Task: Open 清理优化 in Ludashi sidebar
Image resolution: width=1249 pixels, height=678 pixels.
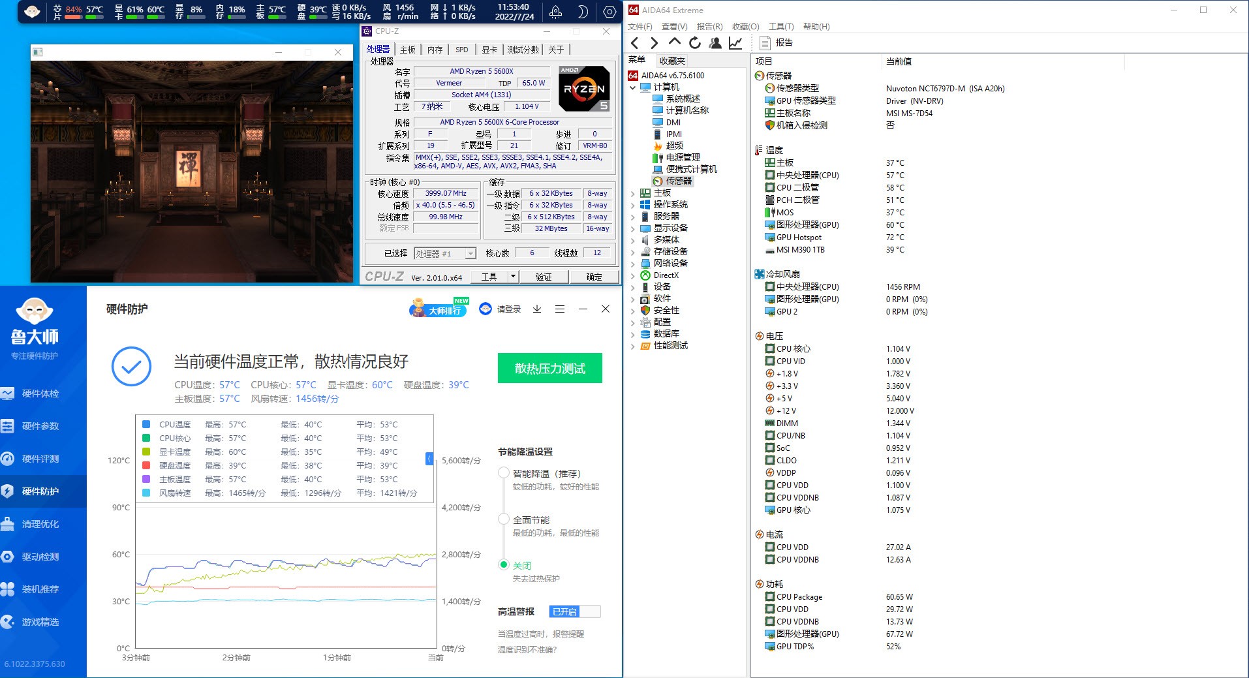Action: coord(43,524)
